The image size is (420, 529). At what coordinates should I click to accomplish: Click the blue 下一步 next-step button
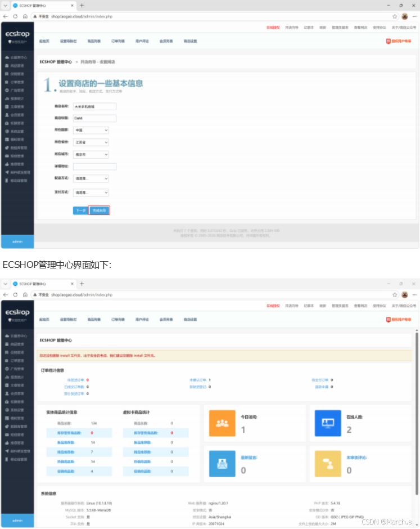[80, 210]
